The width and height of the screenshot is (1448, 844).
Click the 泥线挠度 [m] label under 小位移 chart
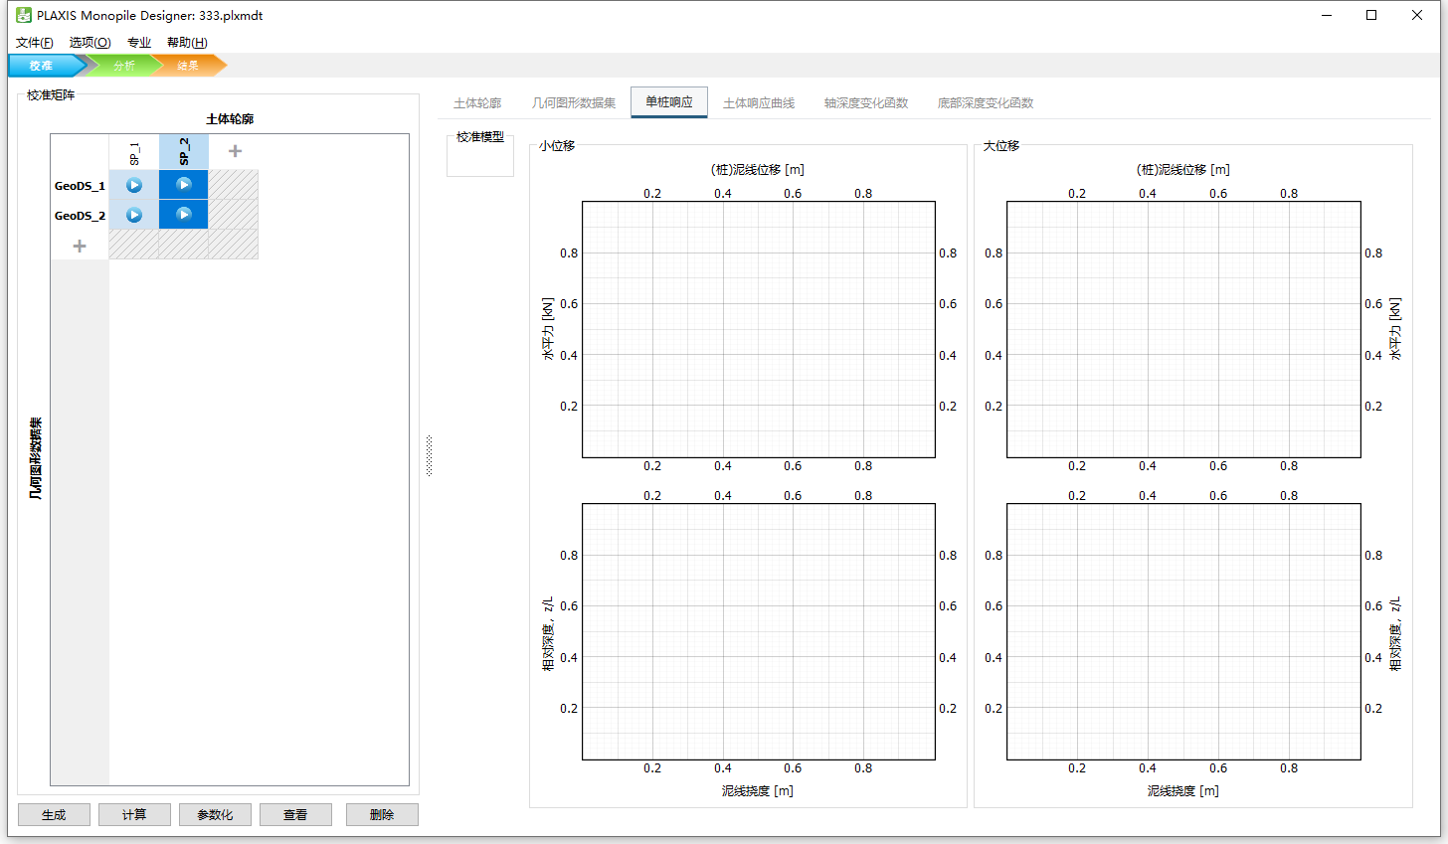[x=758, y=791]
